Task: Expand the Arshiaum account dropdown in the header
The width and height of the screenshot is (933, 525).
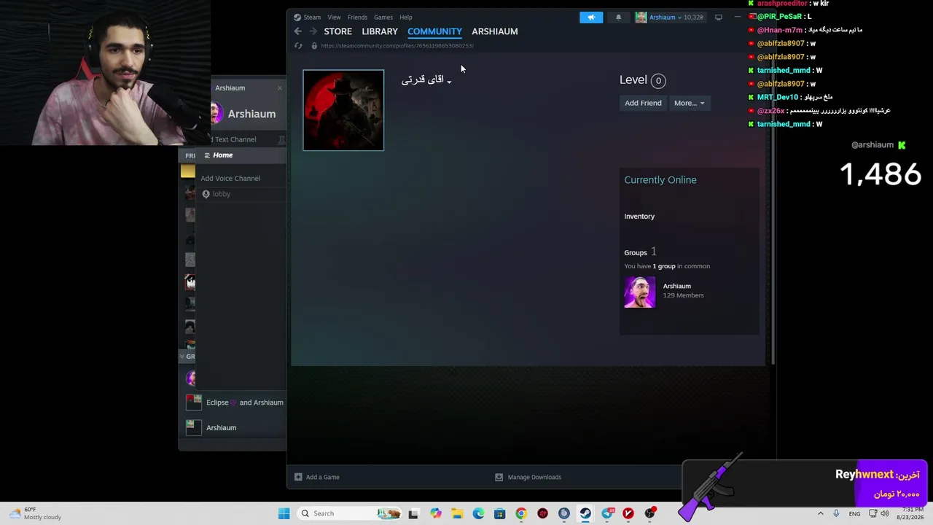Action: (679, 17)
